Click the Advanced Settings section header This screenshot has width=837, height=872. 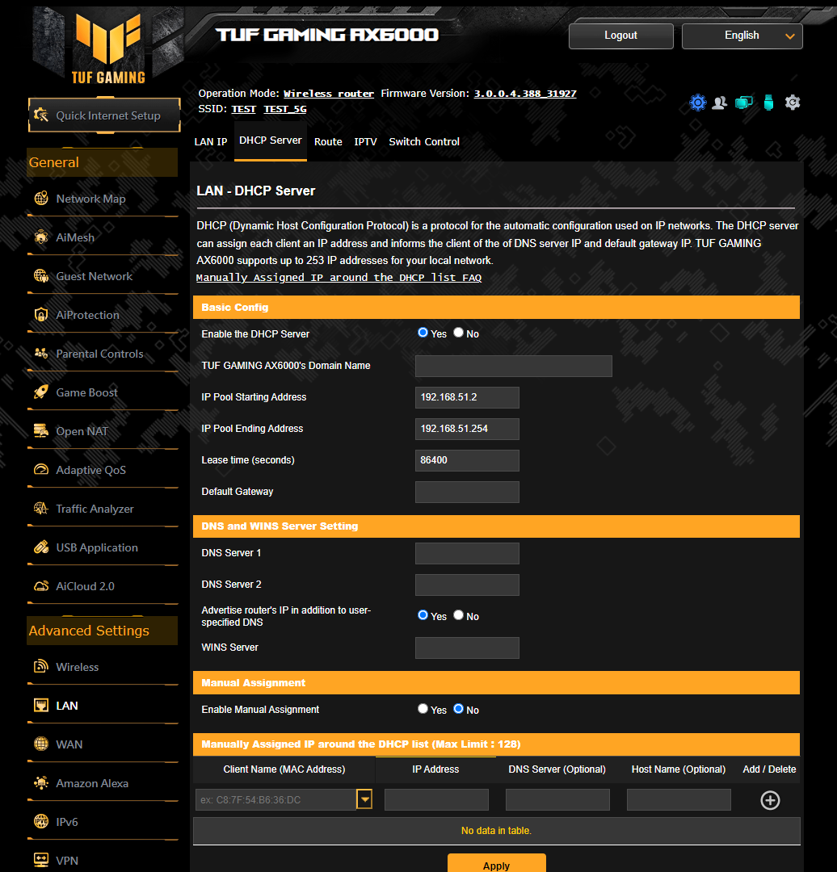tap(103, 631)
